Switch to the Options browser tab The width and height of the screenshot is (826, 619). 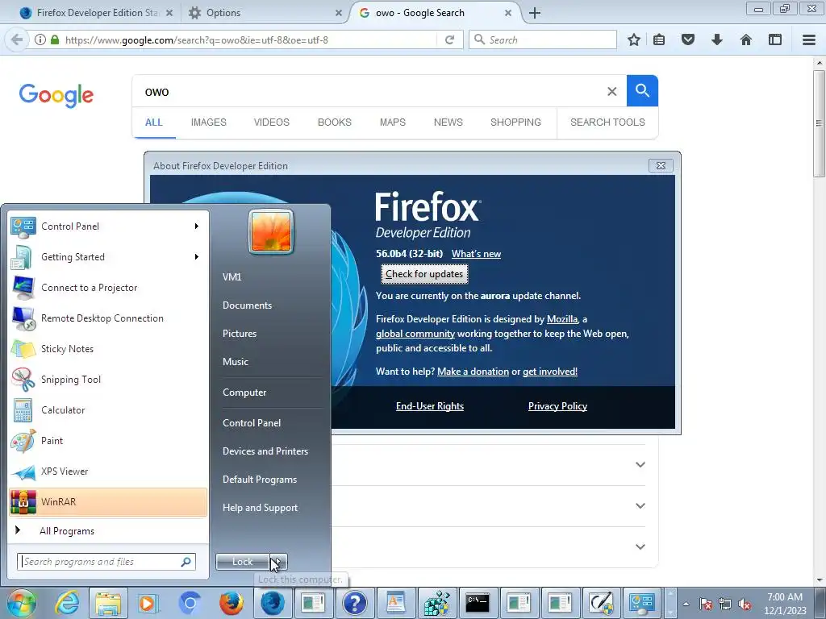click(266, 13)
